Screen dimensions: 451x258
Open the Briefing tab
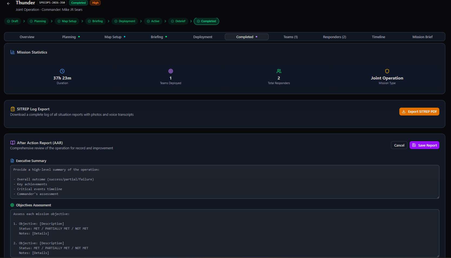(x=159, y=37)
